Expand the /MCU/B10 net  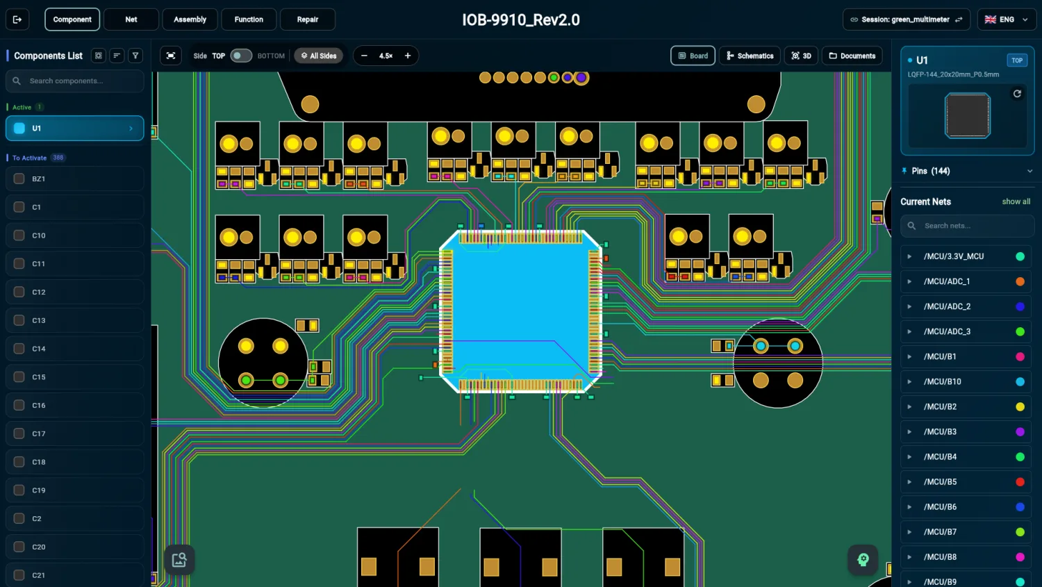(909, 381)
